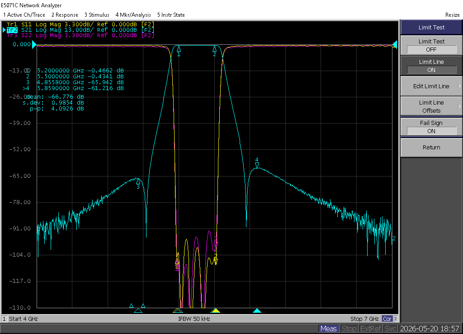Open the 2 Response menu
This screenshot has height=334, width=463.
coord(65,15)
